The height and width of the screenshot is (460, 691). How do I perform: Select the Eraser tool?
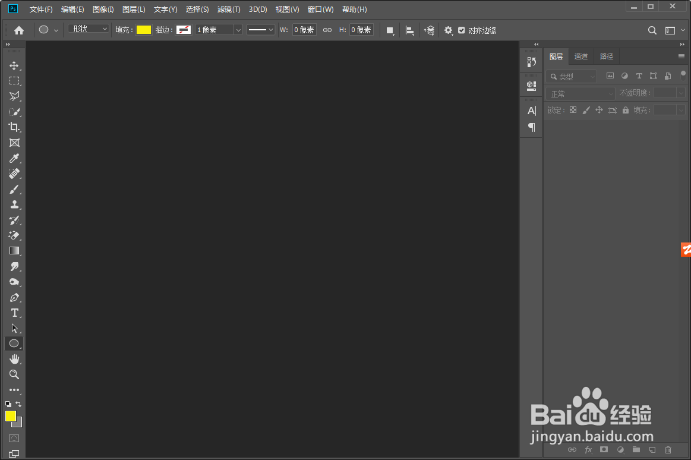14,236
